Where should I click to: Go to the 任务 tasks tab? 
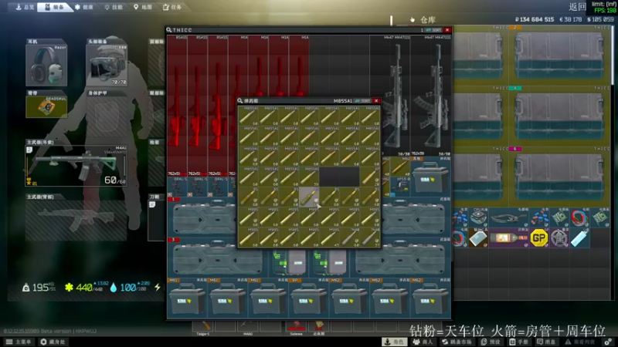[172, 7]
